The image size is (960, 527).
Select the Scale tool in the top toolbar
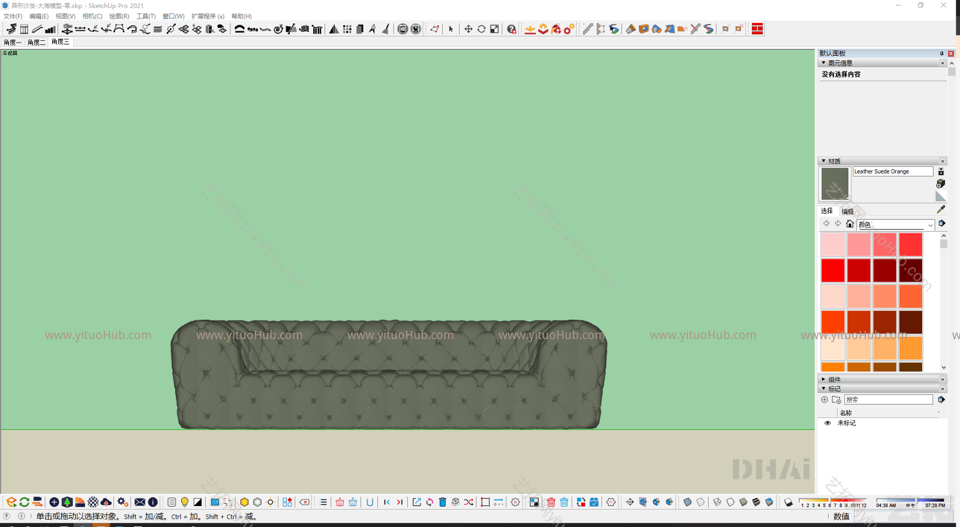(x=494, y=29)
